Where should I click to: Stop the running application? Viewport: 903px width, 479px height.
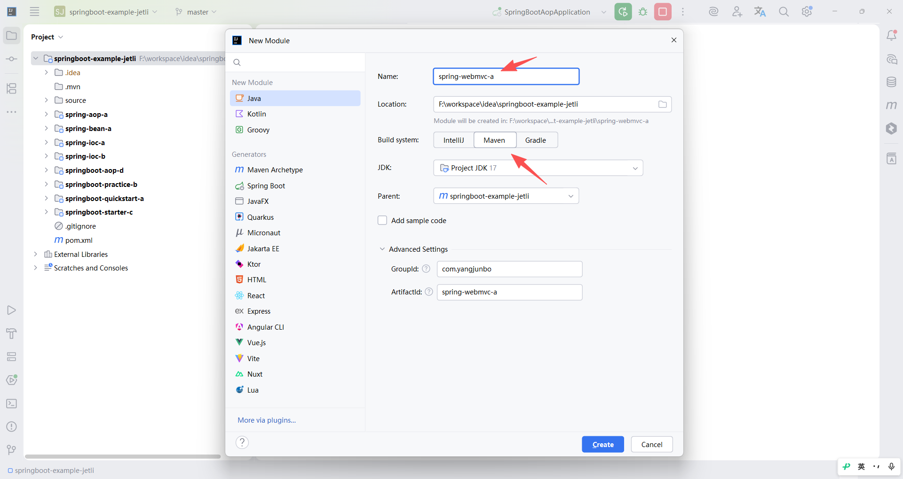coord(663,12)
